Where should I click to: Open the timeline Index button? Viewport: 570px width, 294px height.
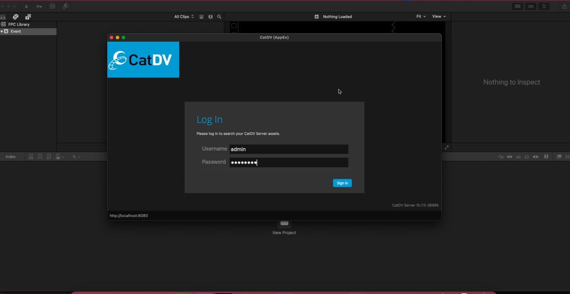pos(11,157)
